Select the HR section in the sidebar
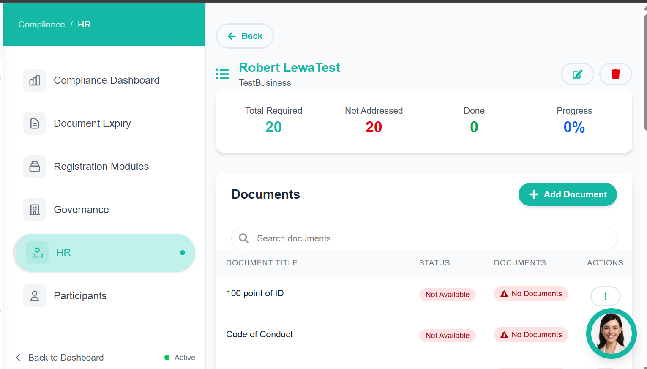This screenshot has height=369, width=647. (63, 253)
